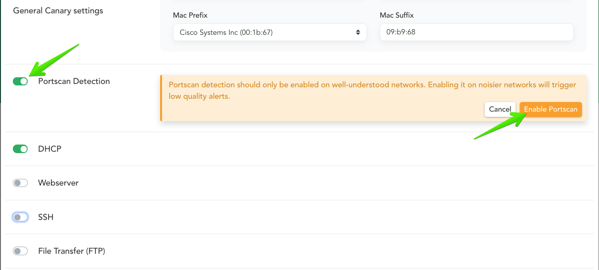Click into the Mac Suffix input field
This screenshot has width=599, height=270.
click(476, 32)
